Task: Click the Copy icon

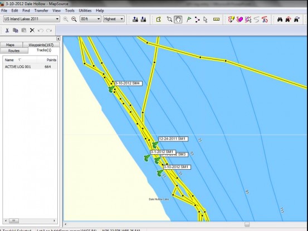Action: pos(16,30)
